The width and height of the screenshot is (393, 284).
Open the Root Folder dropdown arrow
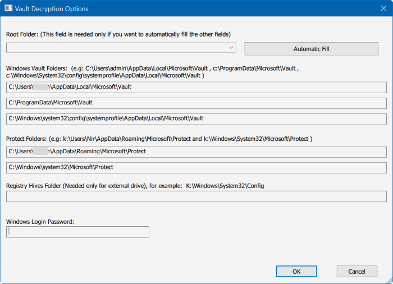pos(231,48)
